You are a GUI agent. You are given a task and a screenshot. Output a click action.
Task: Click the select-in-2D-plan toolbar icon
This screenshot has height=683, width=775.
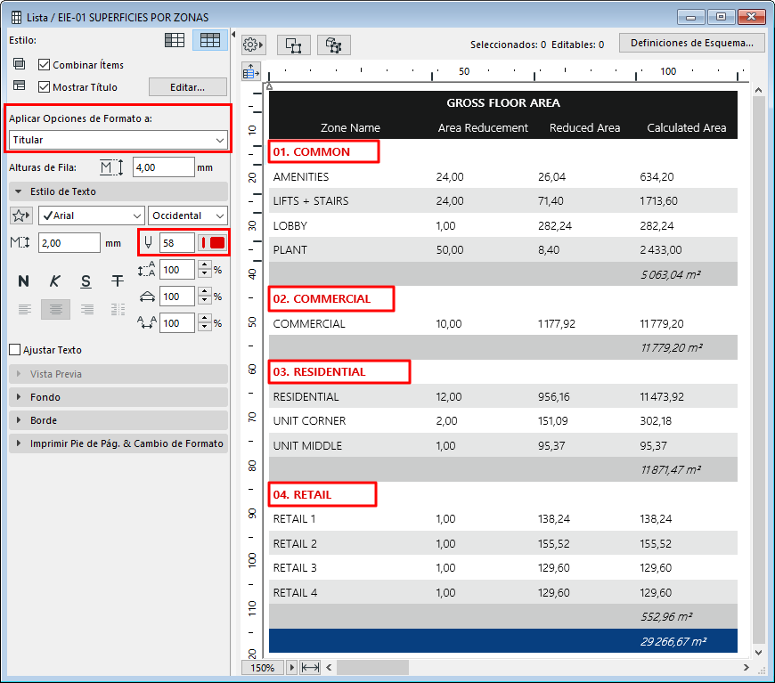coord(293,45)
